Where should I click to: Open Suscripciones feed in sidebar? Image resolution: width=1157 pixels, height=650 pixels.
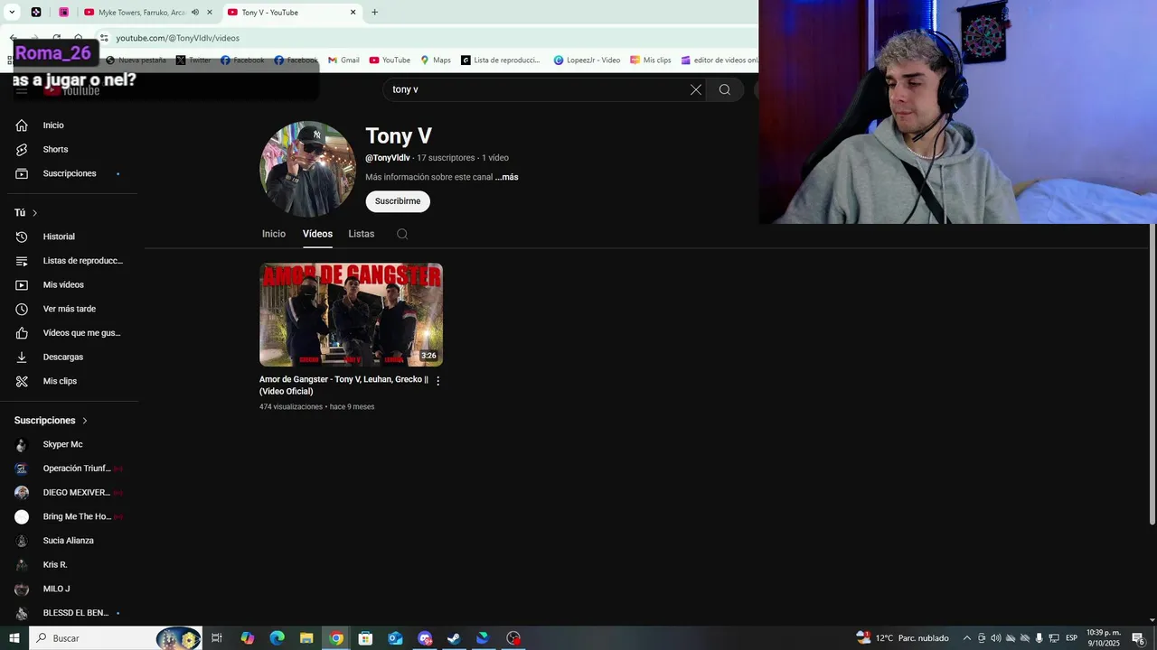point(71,173)
